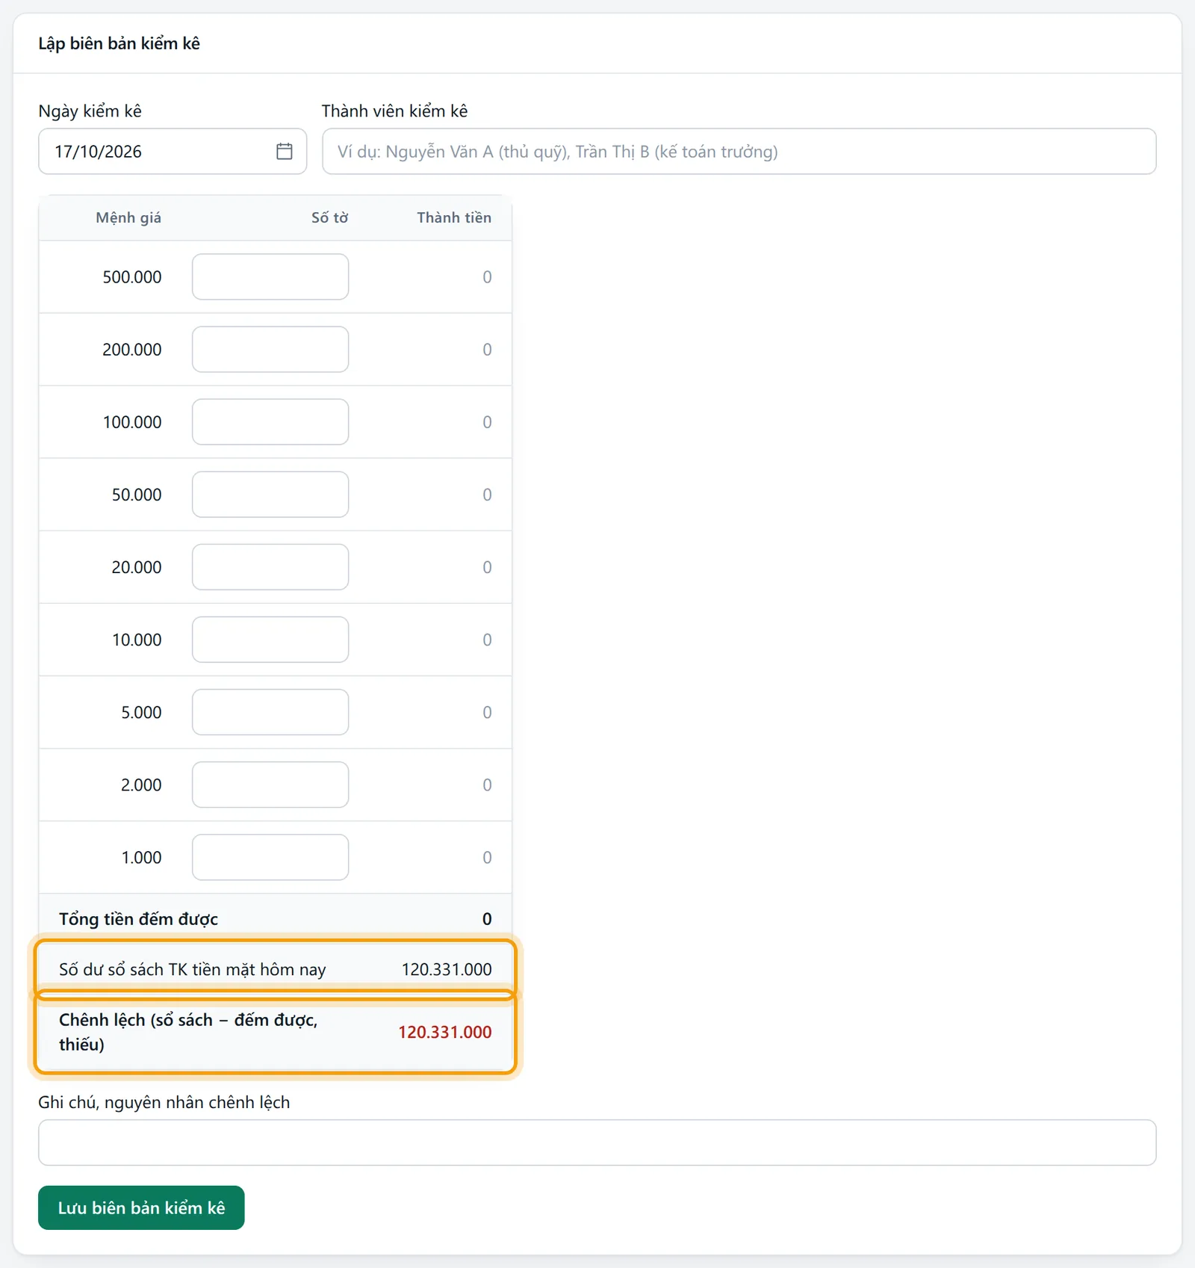Open the calendar picker icon in date field
The height and width of the screenshot is (1268, 1195).
point(284,151)
